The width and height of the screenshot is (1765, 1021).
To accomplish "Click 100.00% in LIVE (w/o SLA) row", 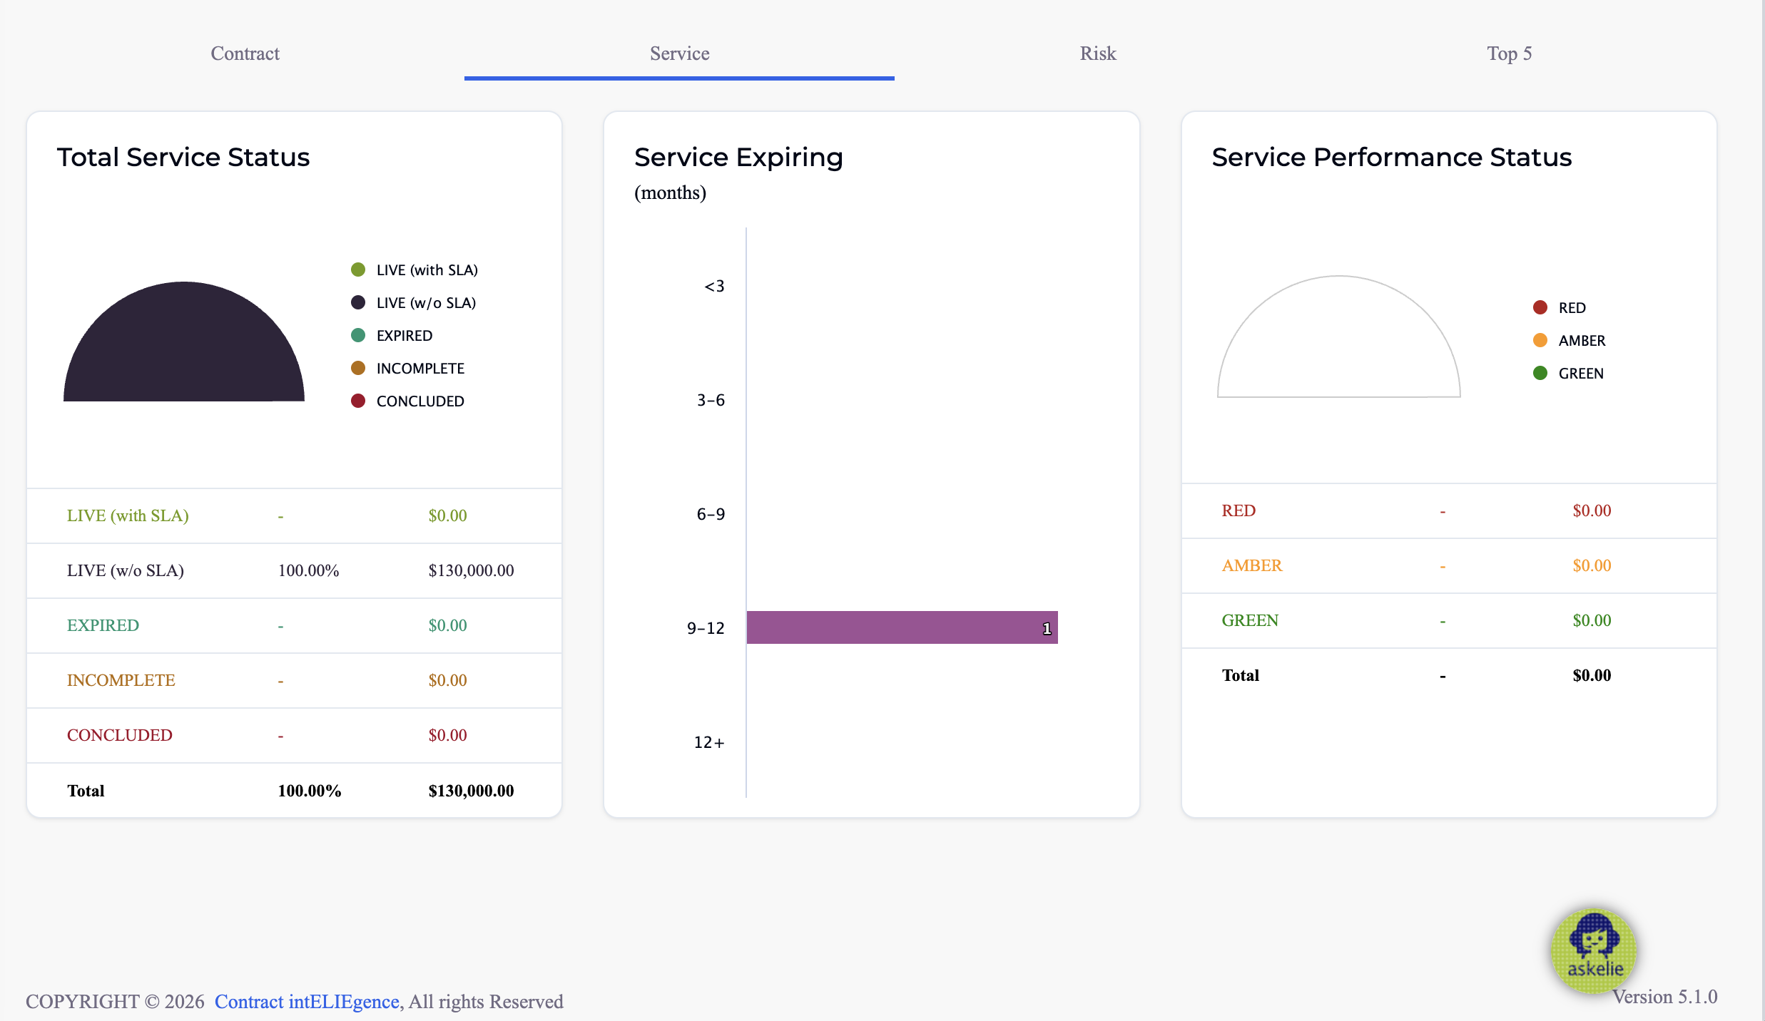I will [x=308, y=570].
